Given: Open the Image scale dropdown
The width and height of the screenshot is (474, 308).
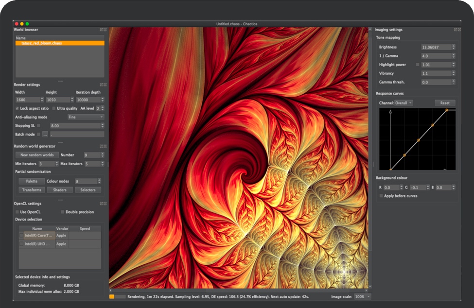Looking at the screenshot, I should point(362,296).
